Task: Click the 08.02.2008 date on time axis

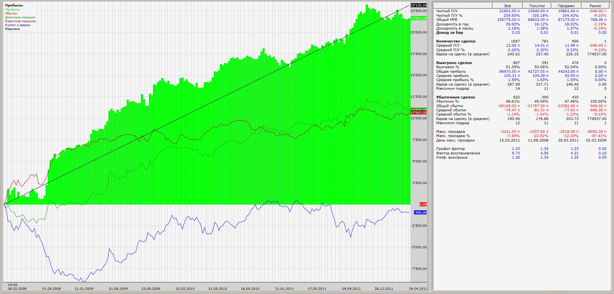Action: [x=17, y=289]
